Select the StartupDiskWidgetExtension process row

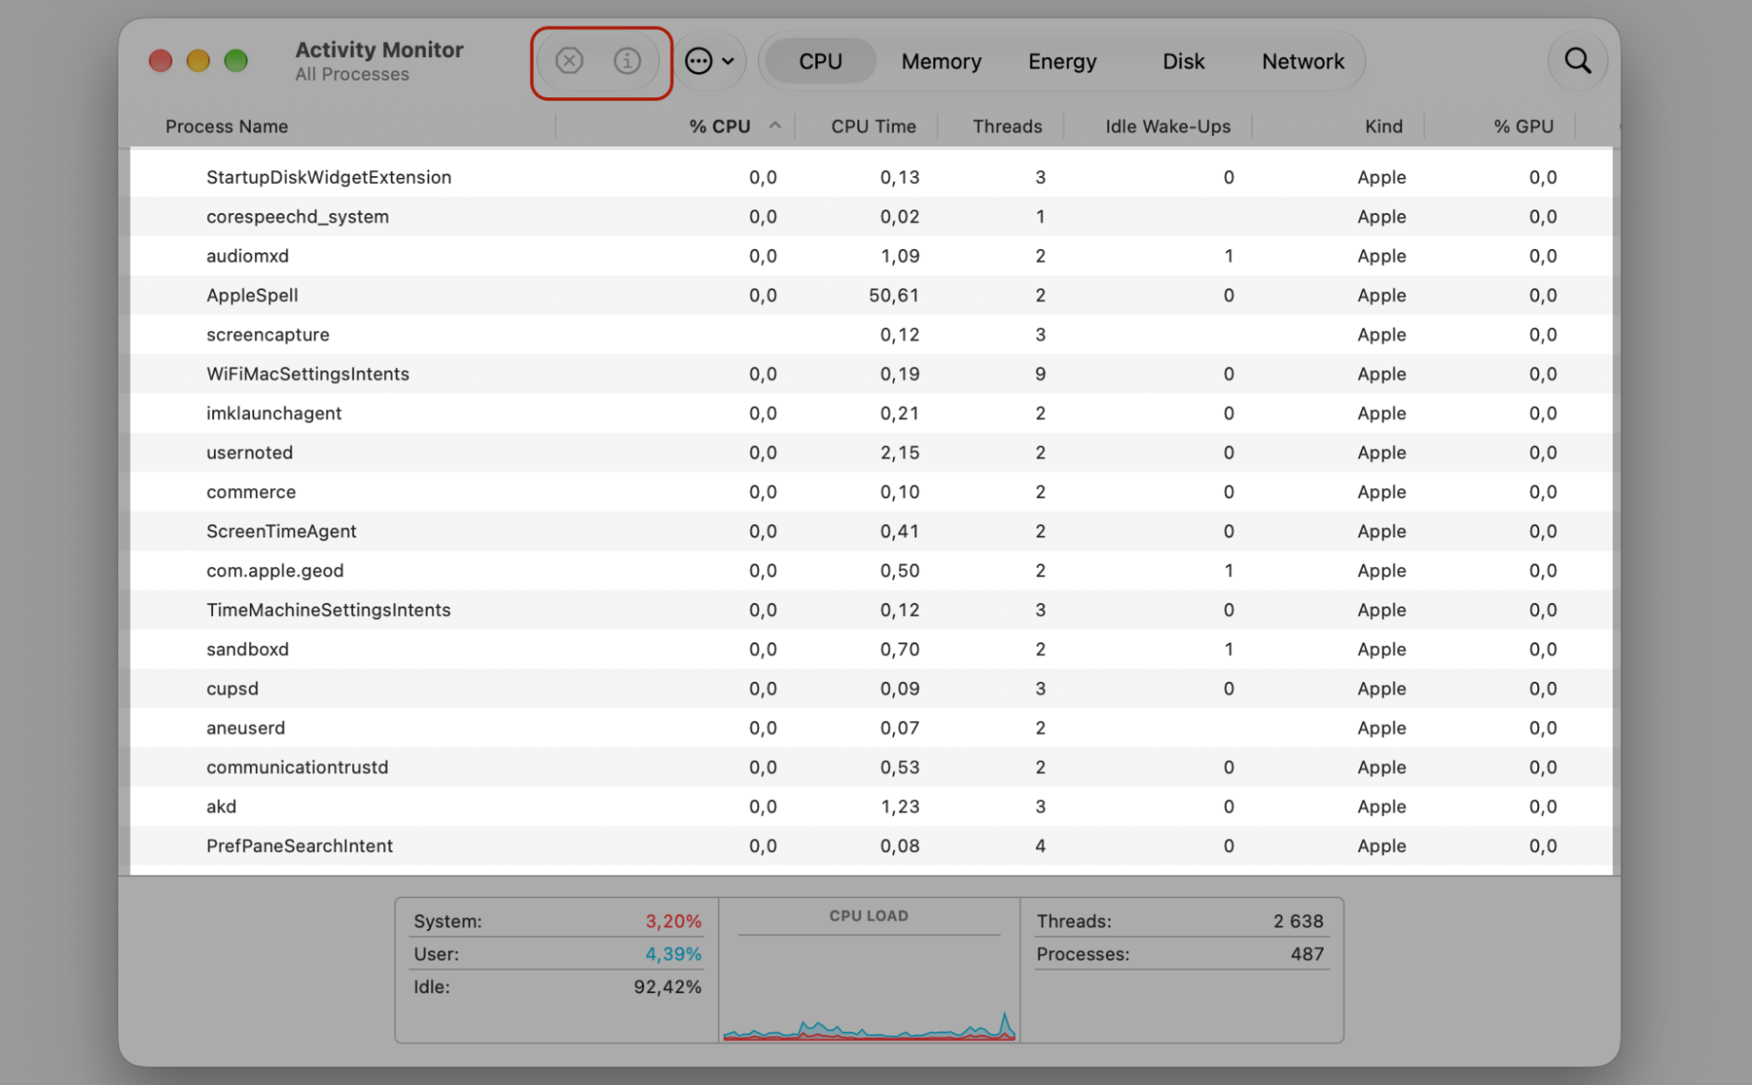[871, 177]
